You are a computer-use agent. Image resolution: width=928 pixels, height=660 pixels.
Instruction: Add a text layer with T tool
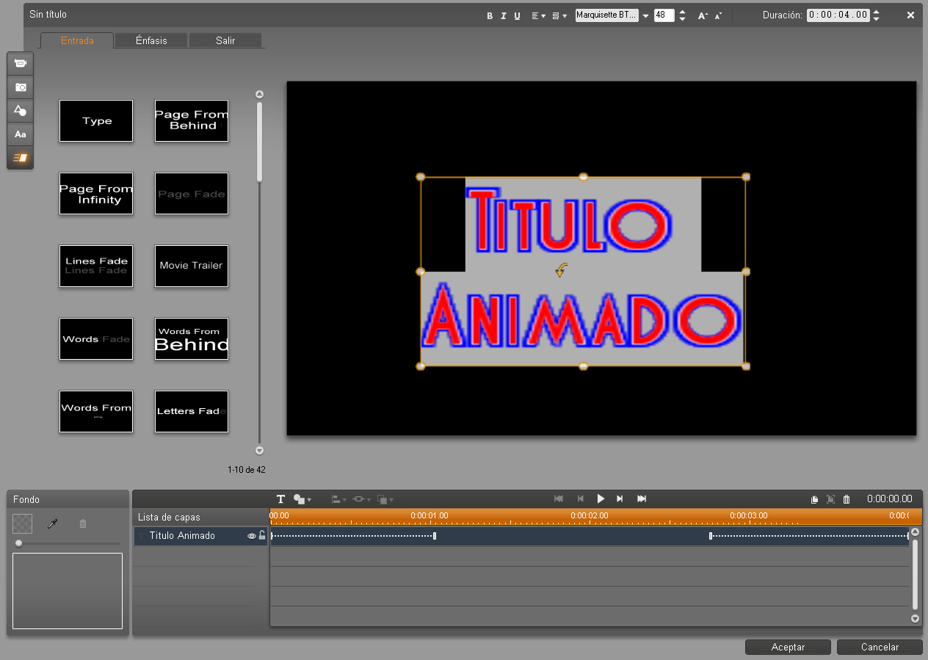coord(280,499)
